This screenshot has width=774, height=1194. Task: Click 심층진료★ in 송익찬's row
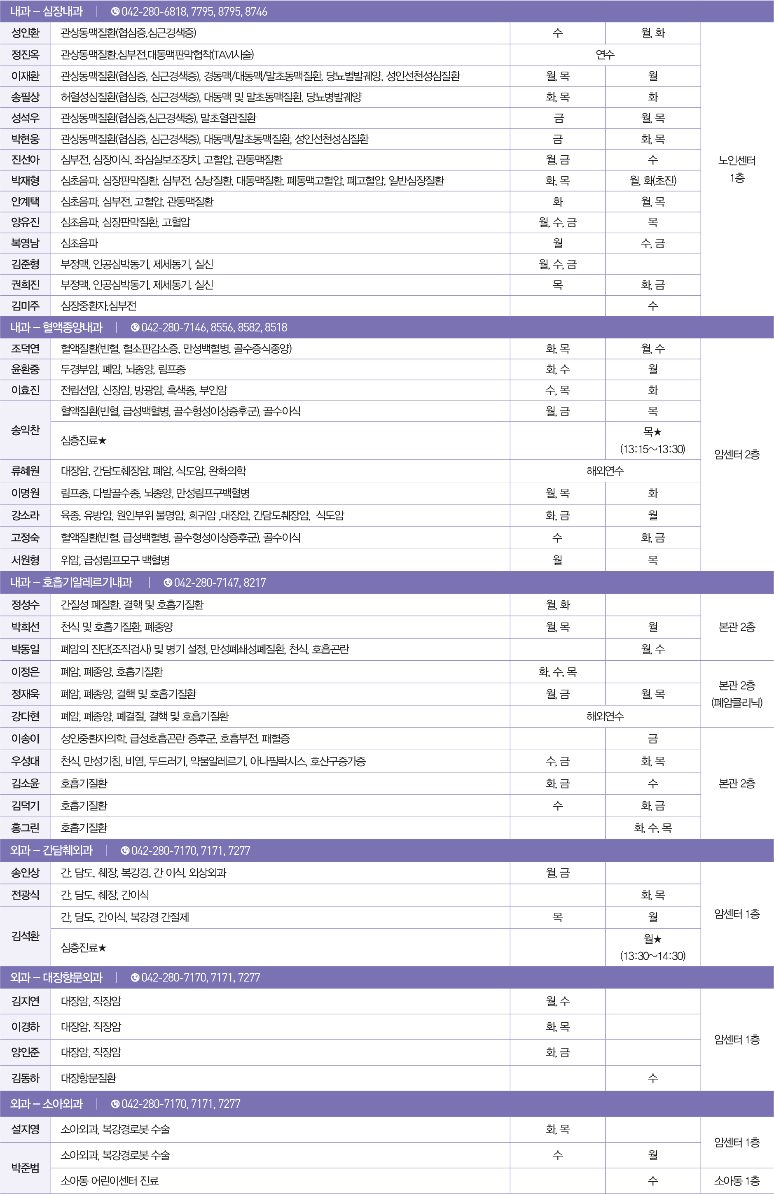click(x=84, y=441)
